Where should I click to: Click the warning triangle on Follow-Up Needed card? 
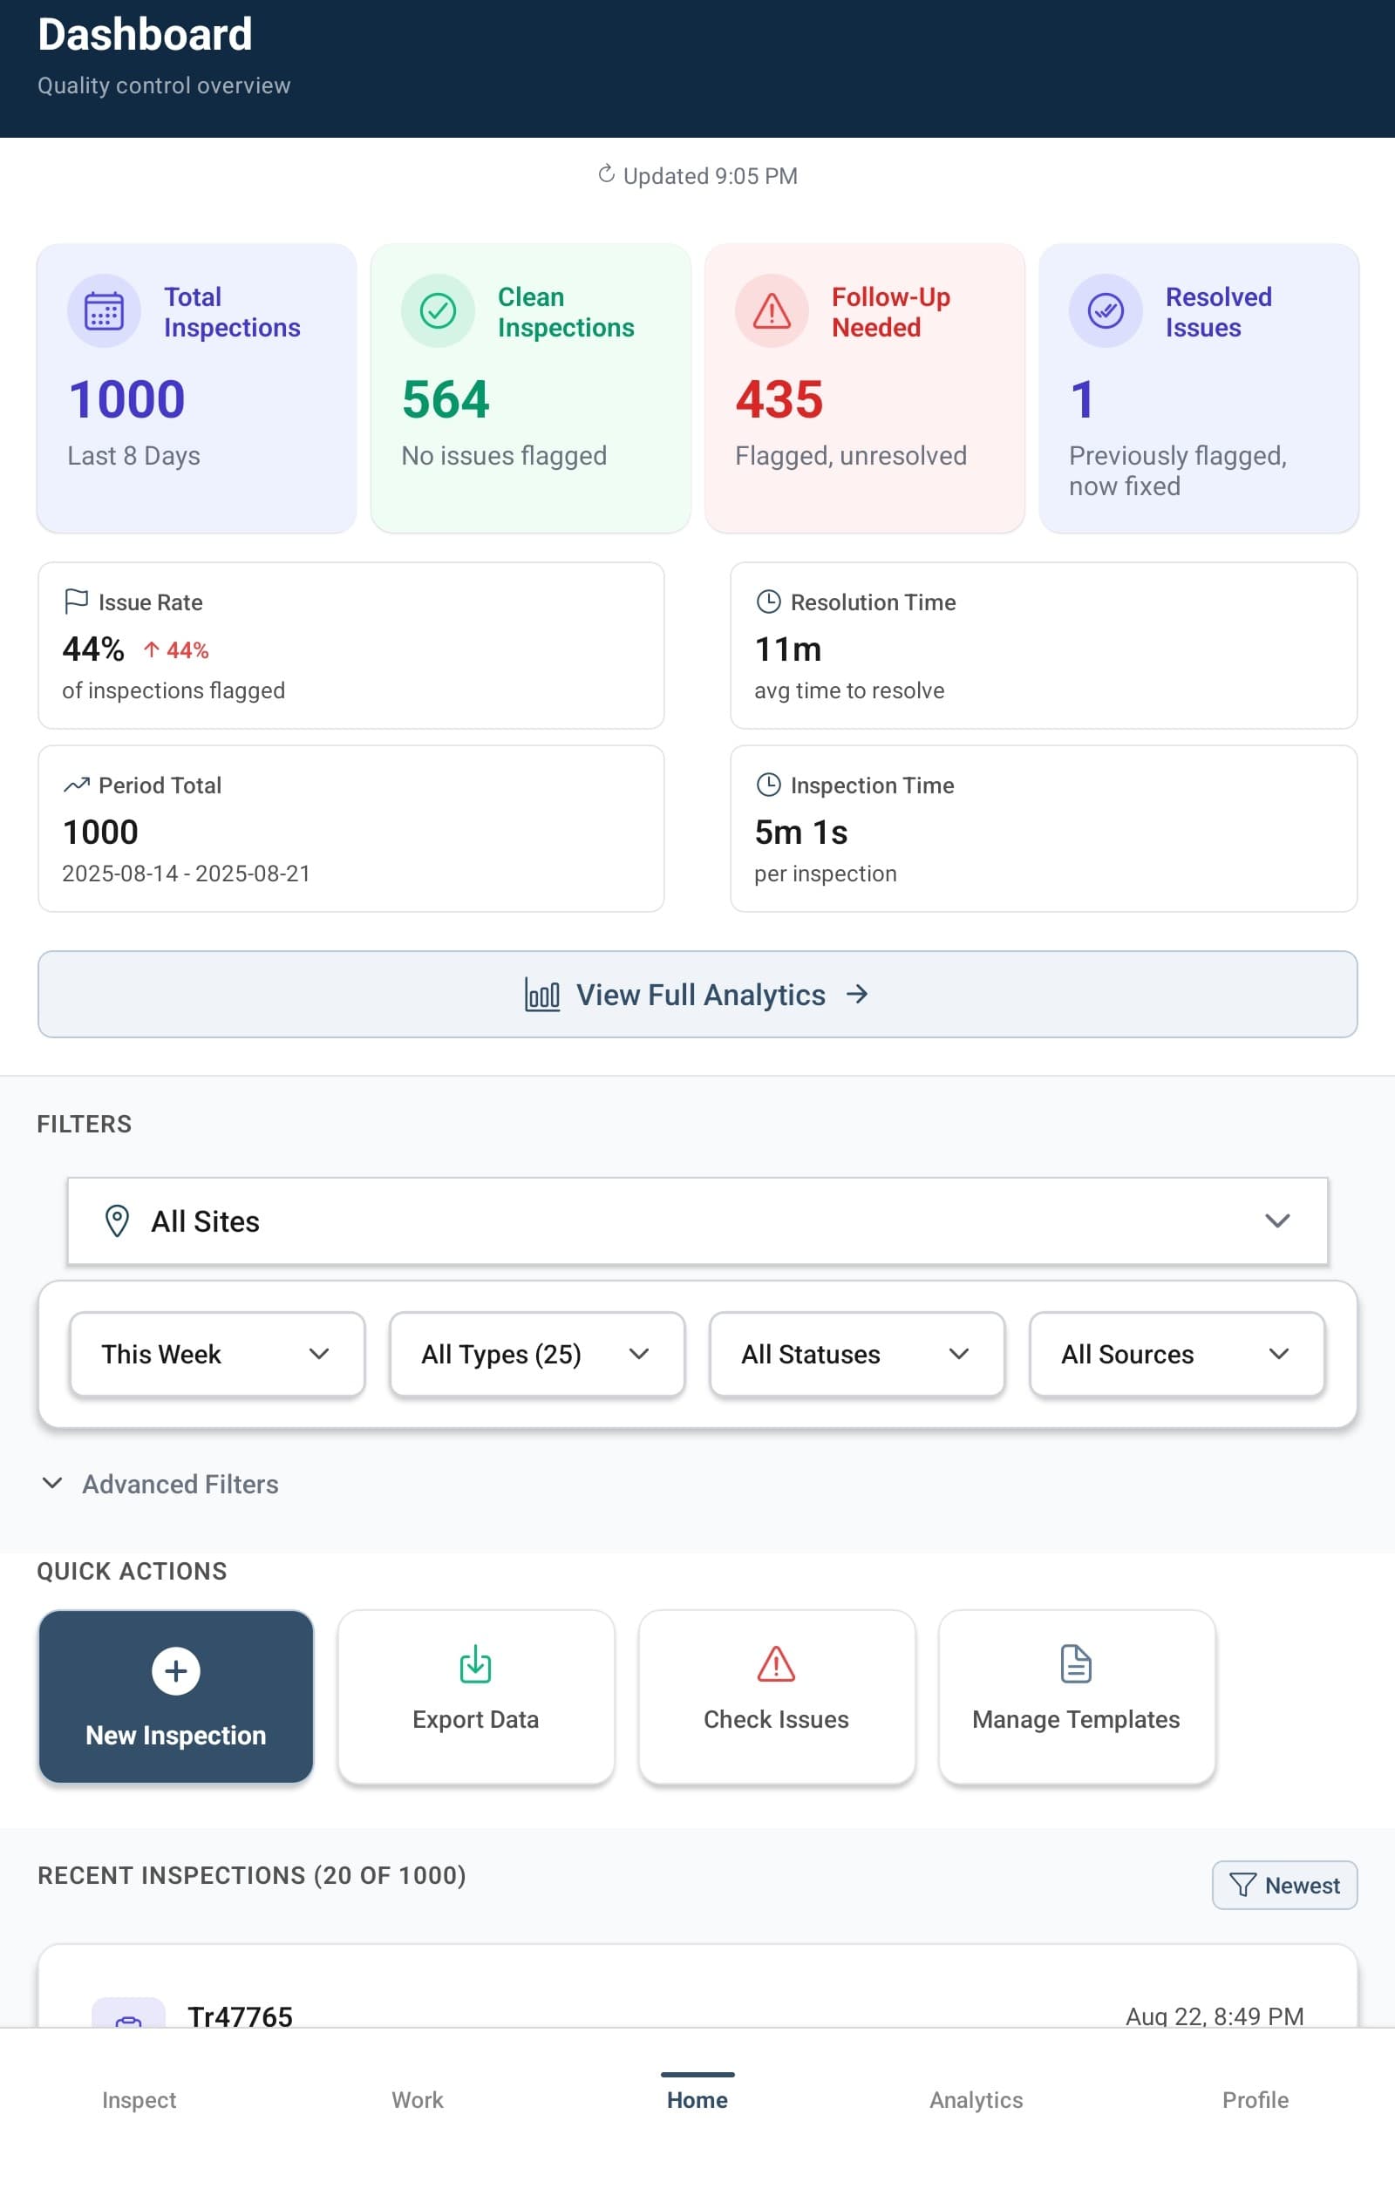(771, 310)
